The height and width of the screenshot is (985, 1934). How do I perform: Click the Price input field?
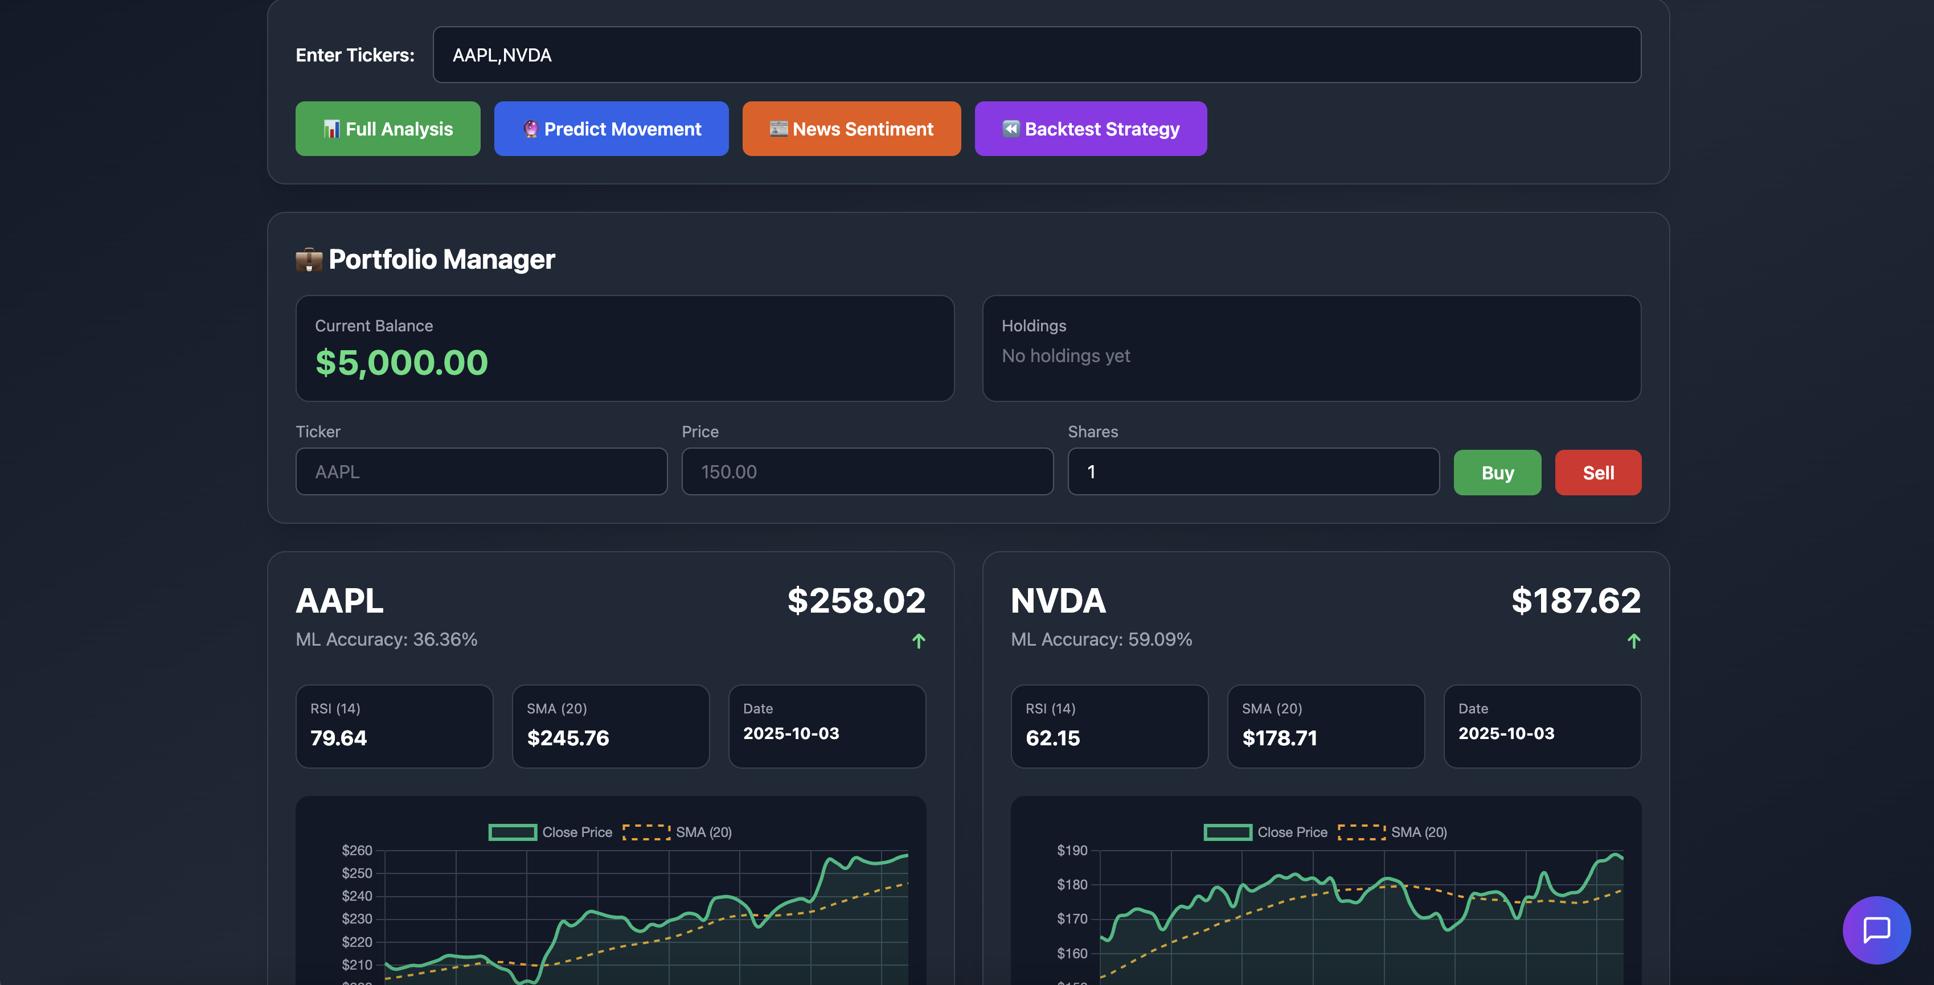[867, 471]
